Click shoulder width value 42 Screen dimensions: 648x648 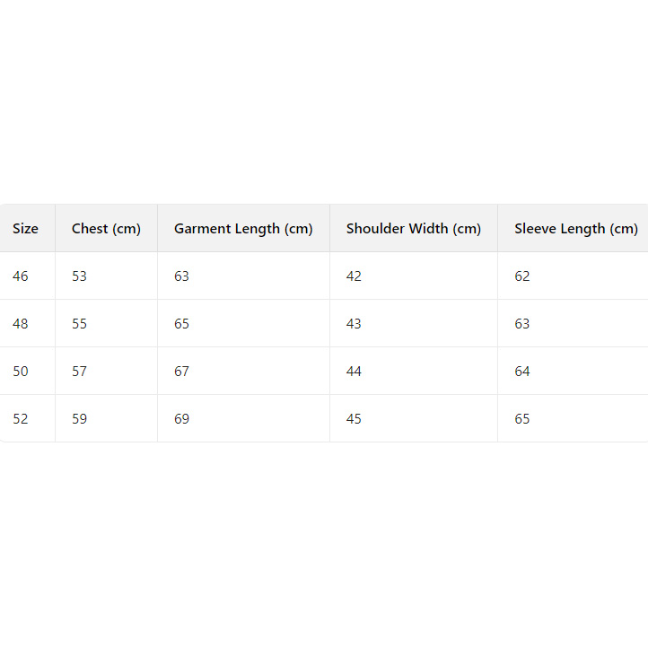point(354,276)
